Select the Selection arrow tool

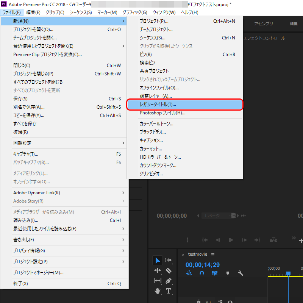coord(158,260)
